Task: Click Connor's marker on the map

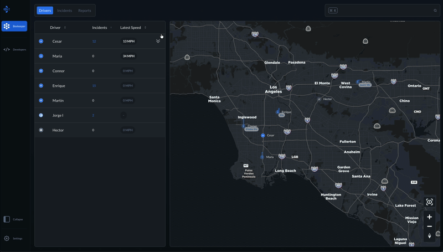Action: [x=244, y=126]
